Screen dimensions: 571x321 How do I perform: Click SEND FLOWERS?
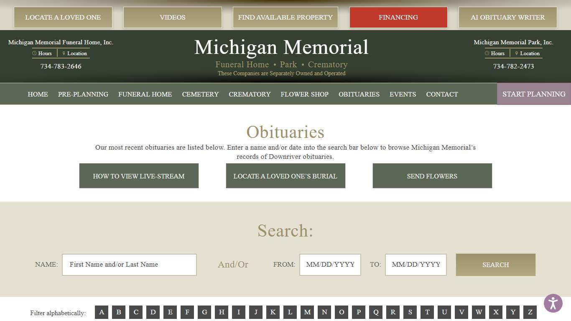click(x=432, y=176)
